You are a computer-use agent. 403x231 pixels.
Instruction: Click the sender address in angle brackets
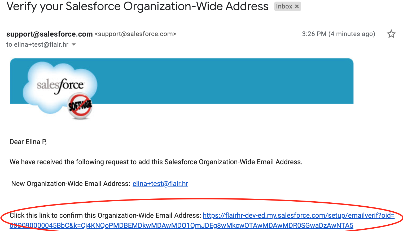coord(135,34)
